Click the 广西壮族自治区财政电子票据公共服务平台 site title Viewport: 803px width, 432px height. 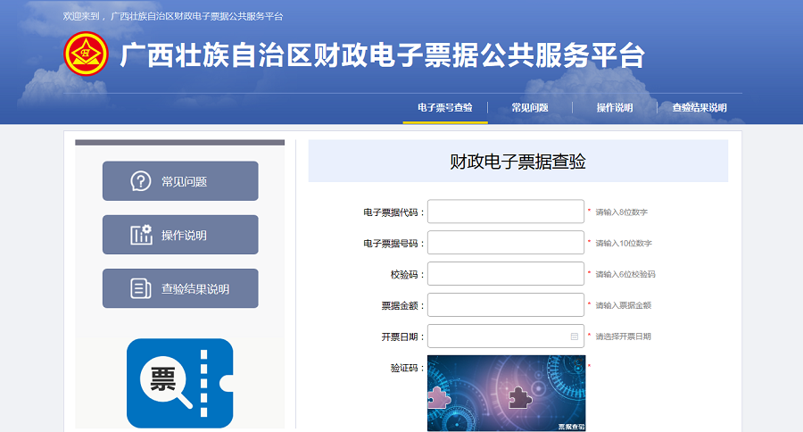pyautogui.click(x=382, y=55)
